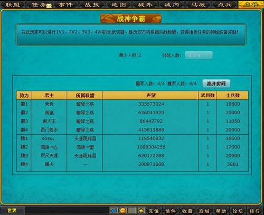Click the 所属联盟 column header
Viewport: 264px width, 215px height.
coord(85,96)
